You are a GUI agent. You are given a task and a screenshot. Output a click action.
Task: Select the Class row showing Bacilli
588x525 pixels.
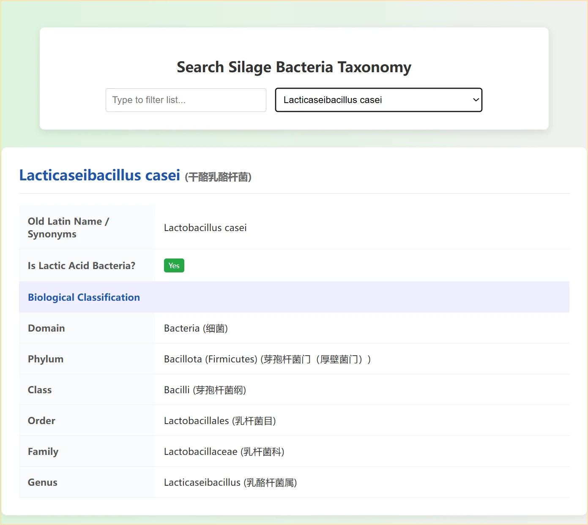point(204,390)
